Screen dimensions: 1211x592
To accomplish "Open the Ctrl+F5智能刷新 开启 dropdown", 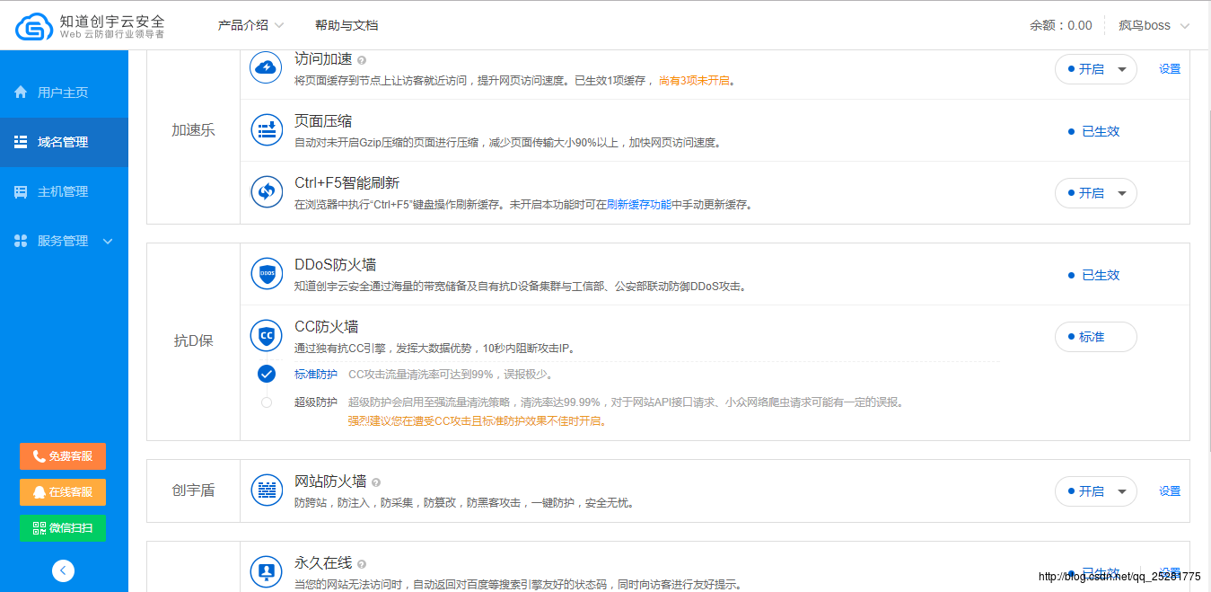I will [1095, 193].
